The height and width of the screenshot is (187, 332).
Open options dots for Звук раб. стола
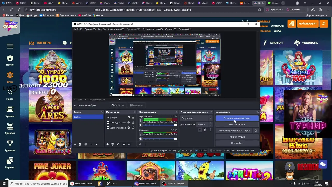pos(141,121)
